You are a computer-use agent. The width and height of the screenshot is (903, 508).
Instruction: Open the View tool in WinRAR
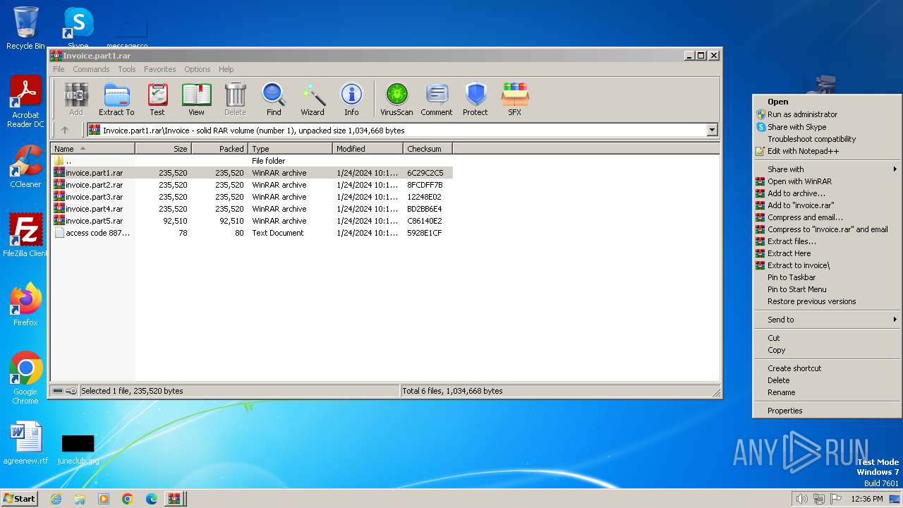click(196, 99)
